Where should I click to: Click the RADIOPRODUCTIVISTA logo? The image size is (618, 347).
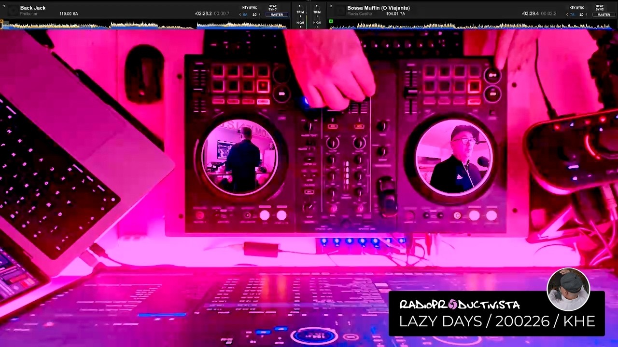tap(460, 305)
